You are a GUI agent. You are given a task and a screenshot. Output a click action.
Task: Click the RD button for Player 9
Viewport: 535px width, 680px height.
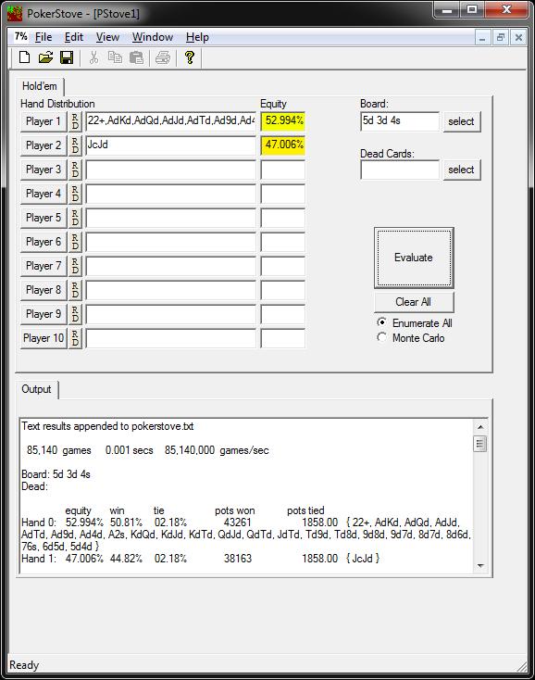point(75,313)
